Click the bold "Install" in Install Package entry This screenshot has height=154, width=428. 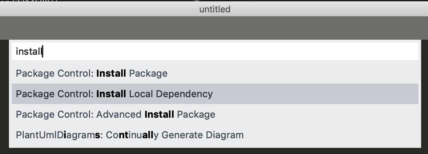111,73
